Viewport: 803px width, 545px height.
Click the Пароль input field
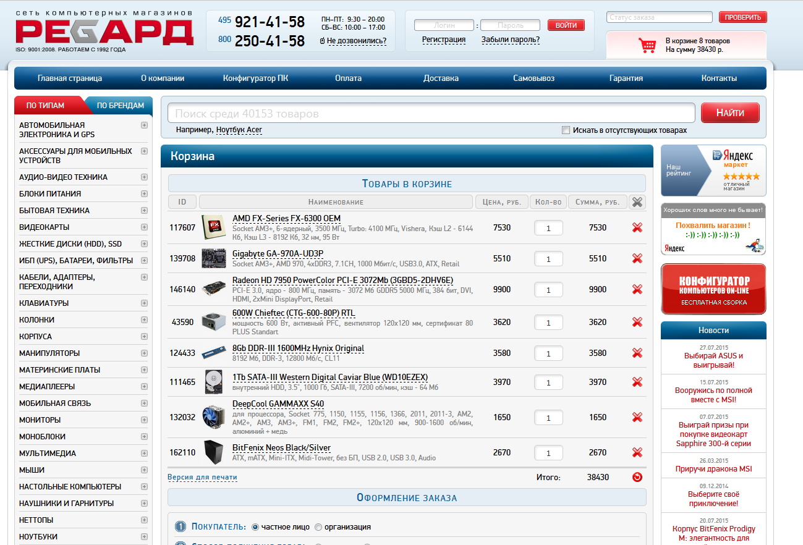(510, 25)
